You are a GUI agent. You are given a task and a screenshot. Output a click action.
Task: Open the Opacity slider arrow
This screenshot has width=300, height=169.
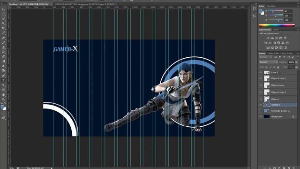click(297, 62)
